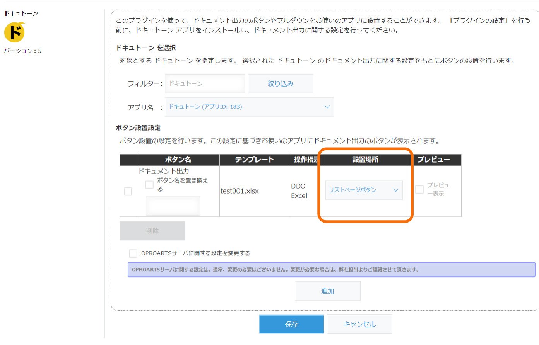This screenshot has width=539, height=345.
Task: Open the アプリ名 dropdown showing ドキュトーン (アプリID: 183)
Action: (249, 107)
